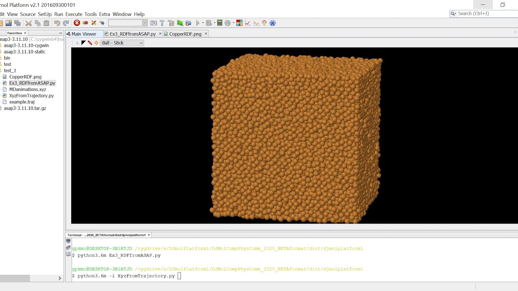Select Ex3_RDFfromASAP.py in Favorites tree
The height and width of the screenshot is (291, 518).
tap(32, 83)
